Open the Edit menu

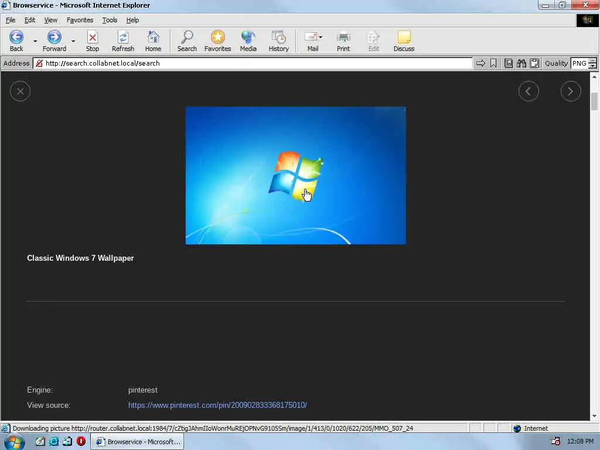[x=29, y=20]
